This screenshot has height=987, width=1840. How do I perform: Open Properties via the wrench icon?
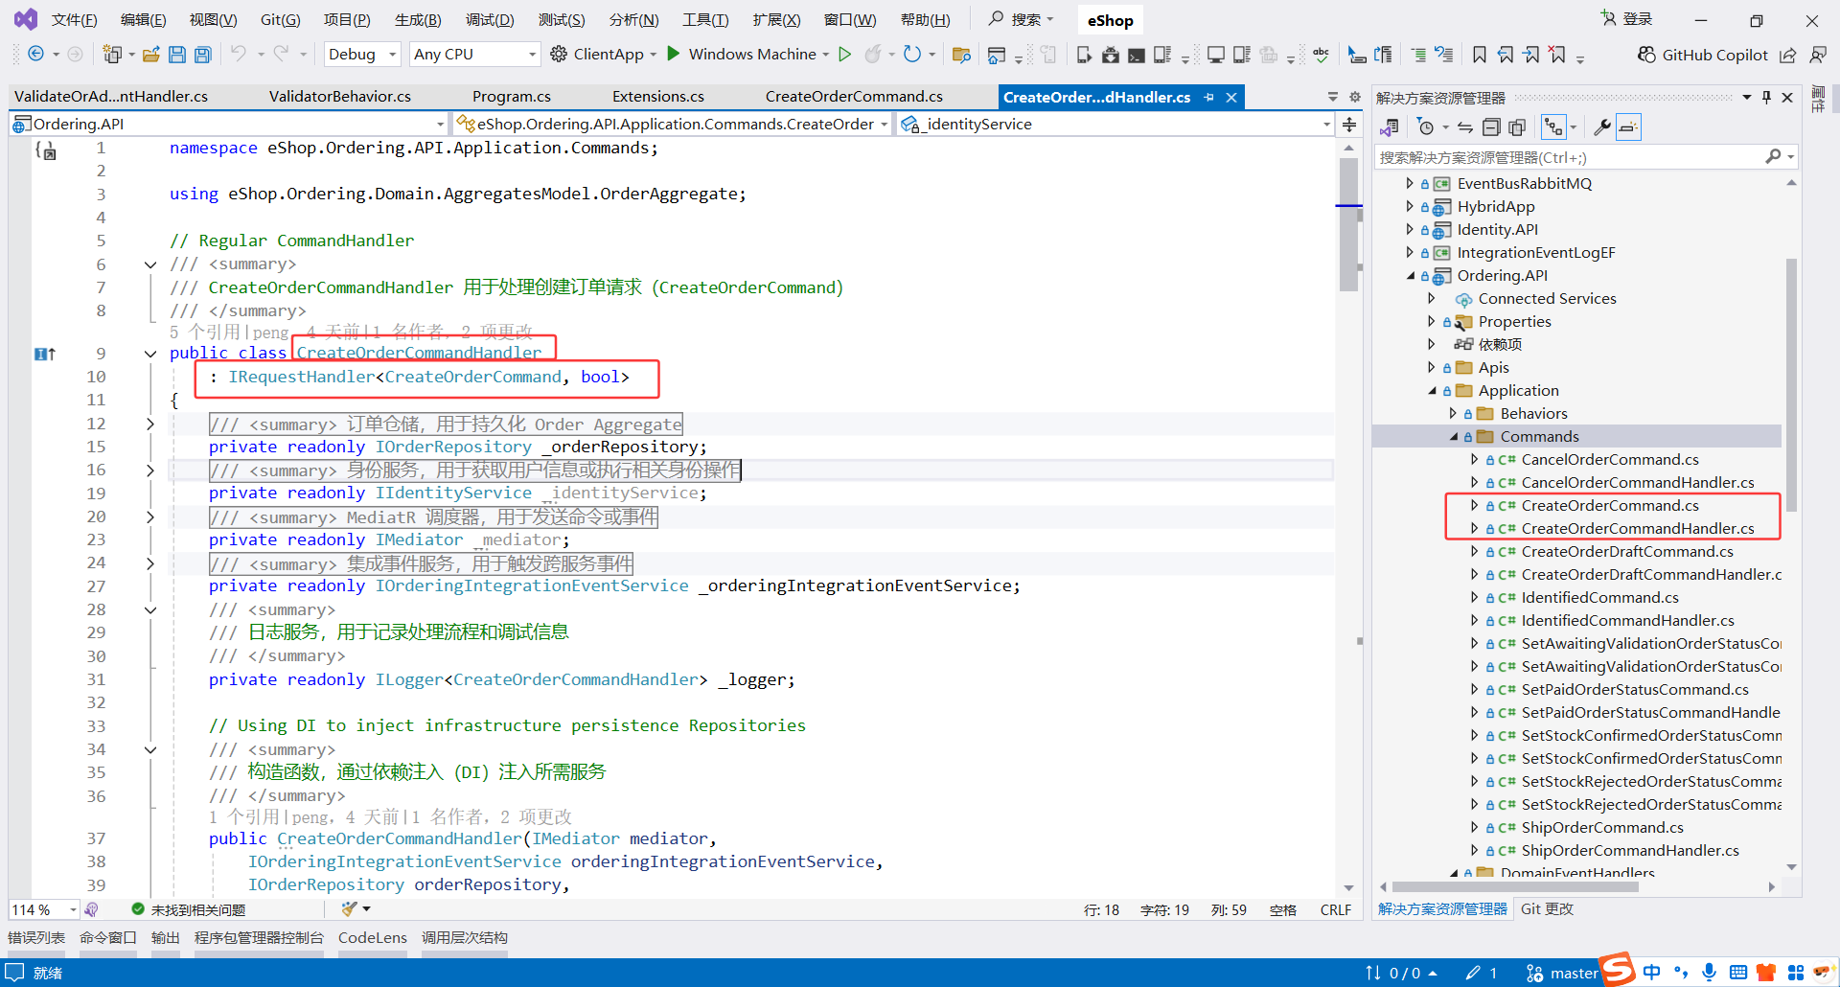pyautogui.click(x=1601, y=127)
